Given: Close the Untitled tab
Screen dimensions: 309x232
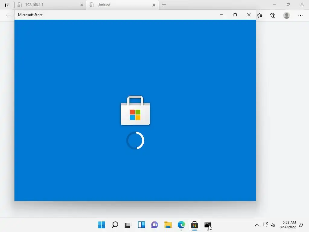Looking at the screenshot, I should pyautogui.click(x=154, y=5).
